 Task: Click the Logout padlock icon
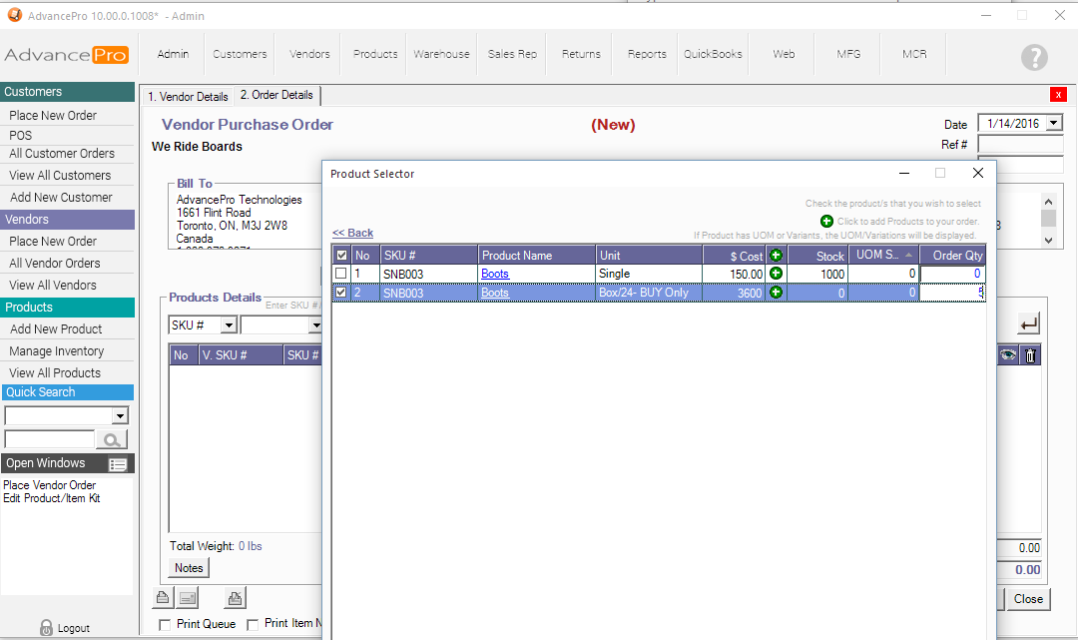46,628
